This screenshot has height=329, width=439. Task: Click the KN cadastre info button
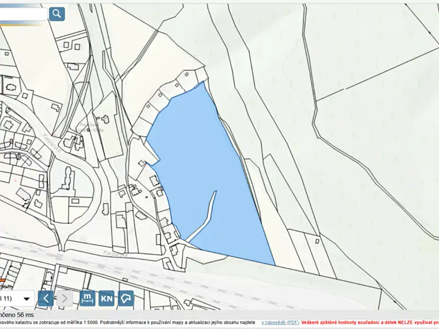coord(106,298)
